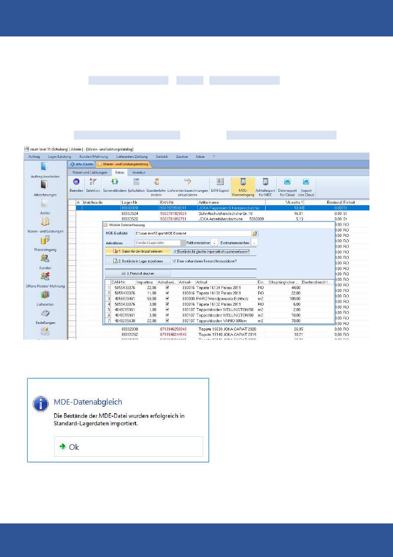Browse for MDE-Quelldatei with folder icon

pos(255,234)
